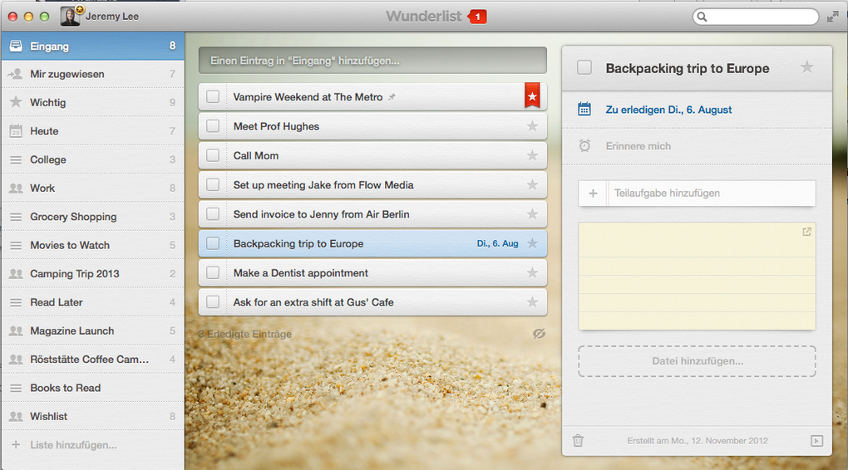Open the College list
The height and width of the screenshot is (470, 848).
[x=92, y=159]
